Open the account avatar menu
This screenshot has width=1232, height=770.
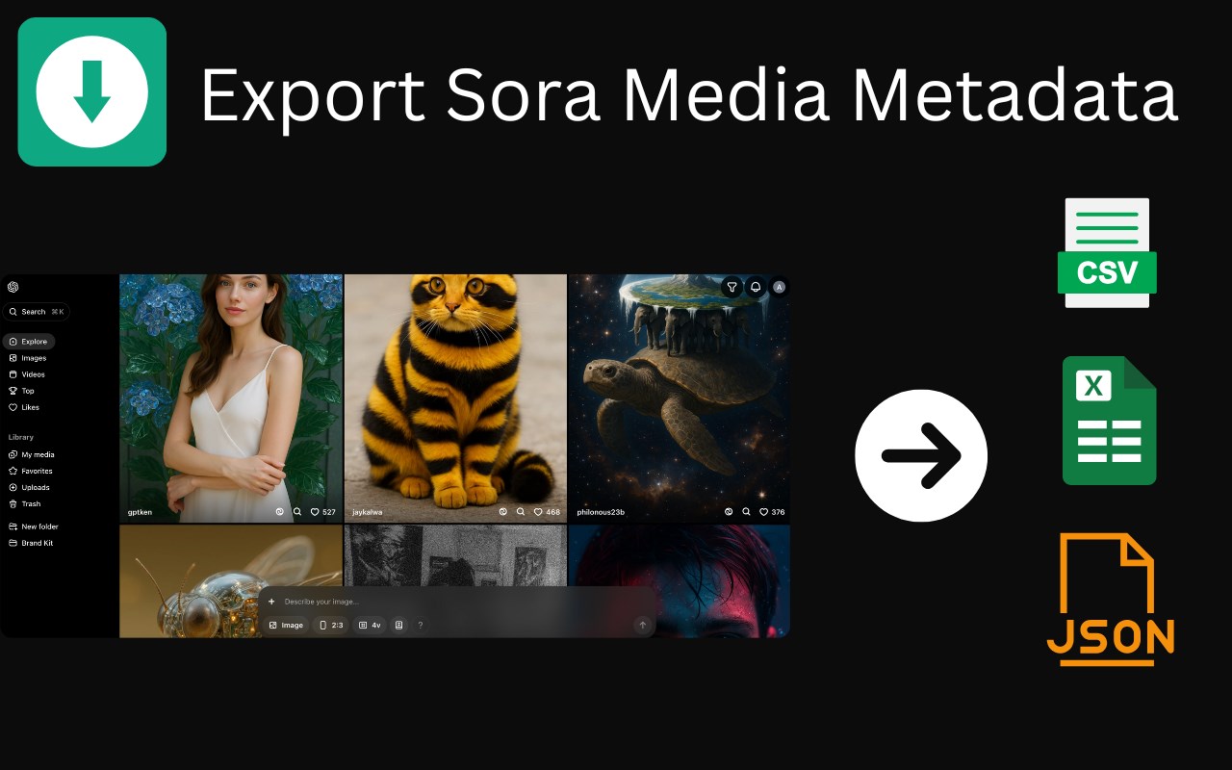pos(779,287)
